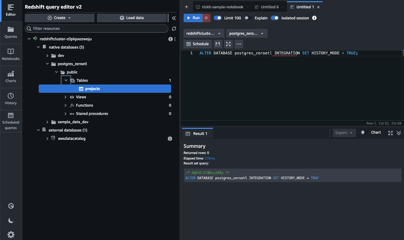Open the Editor sidebar section

click(x=11, y=10)
